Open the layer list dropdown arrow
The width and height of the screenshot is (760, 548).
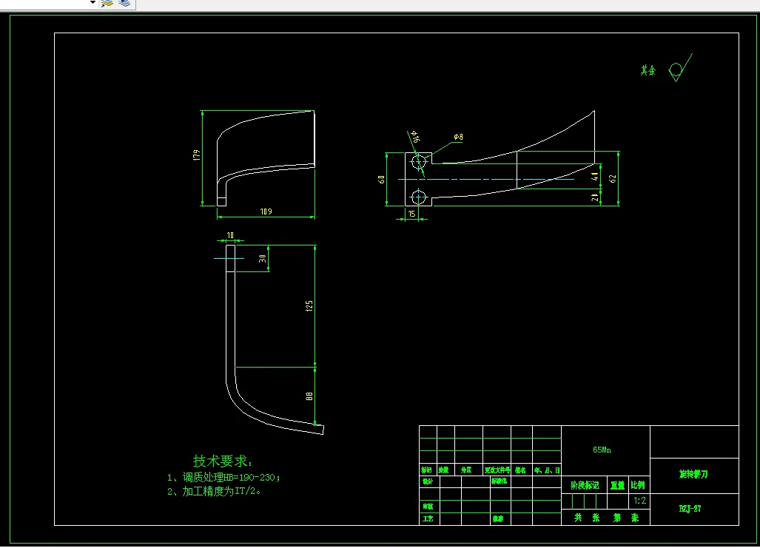93,2
